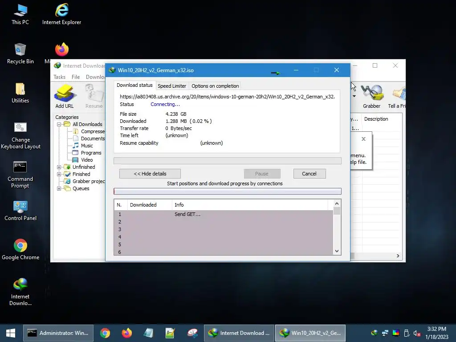Open the Options on completion tab
456x342 pixels.
[215, 86]
